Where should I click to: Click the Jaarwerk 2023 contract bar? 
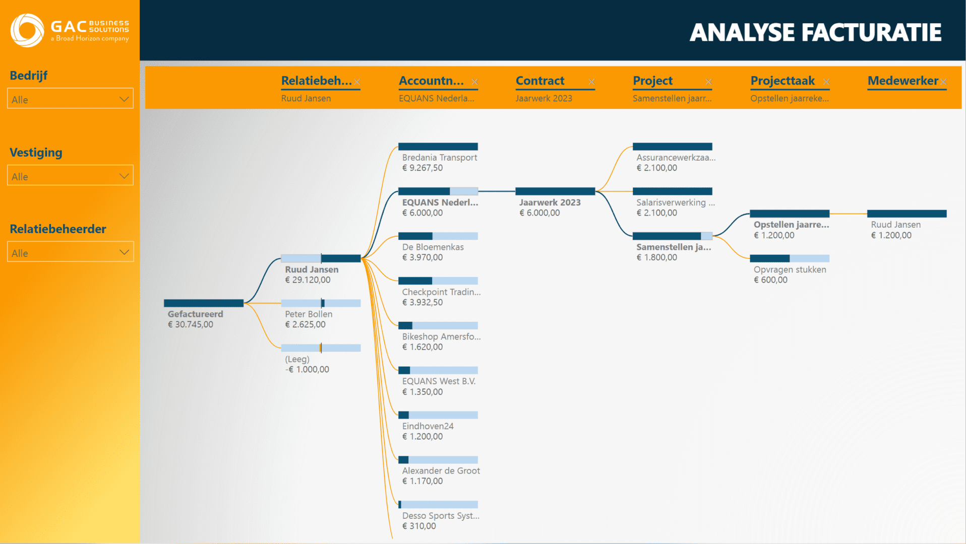pos(555,191)
